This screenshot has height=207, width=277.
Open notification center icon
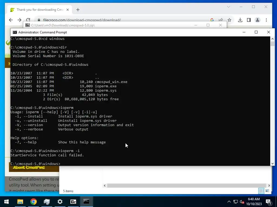[x=268, y=202]
